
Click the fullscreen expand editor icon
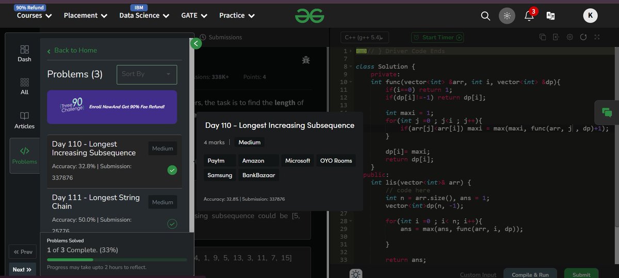pos(597,37)
